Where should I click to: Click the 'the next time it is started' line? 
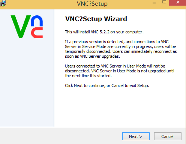pos(88,76)
